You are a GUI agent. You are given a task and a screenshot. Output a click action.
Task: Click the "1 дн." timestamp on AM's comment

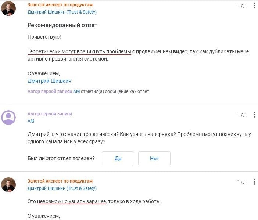[242, 115]
